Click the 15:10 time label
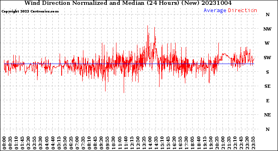The width and height of the screenshot is (278, 151). [x=162, y=143]
